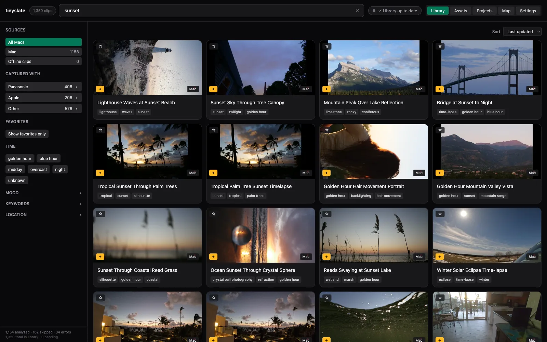Click yellow badge on Tropical Sunset Palm Trees thumbnail

(x=100, y=173)
